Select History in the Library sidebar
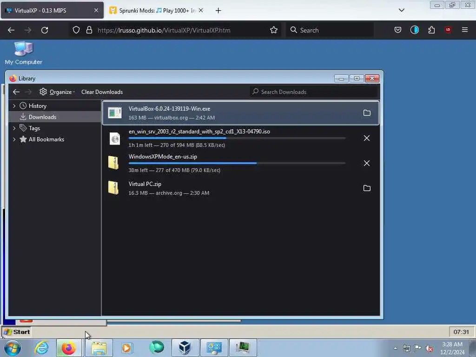The image size is (476, 357). click(x=55, y=106)
